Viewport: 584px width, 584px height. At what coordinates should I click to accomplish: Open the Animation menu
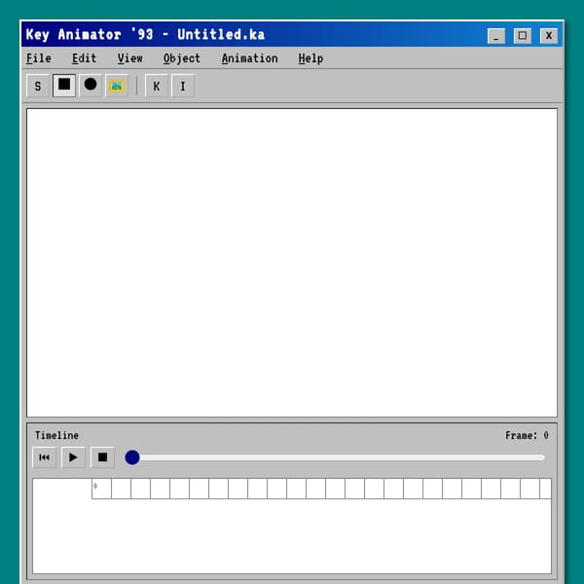249,58
